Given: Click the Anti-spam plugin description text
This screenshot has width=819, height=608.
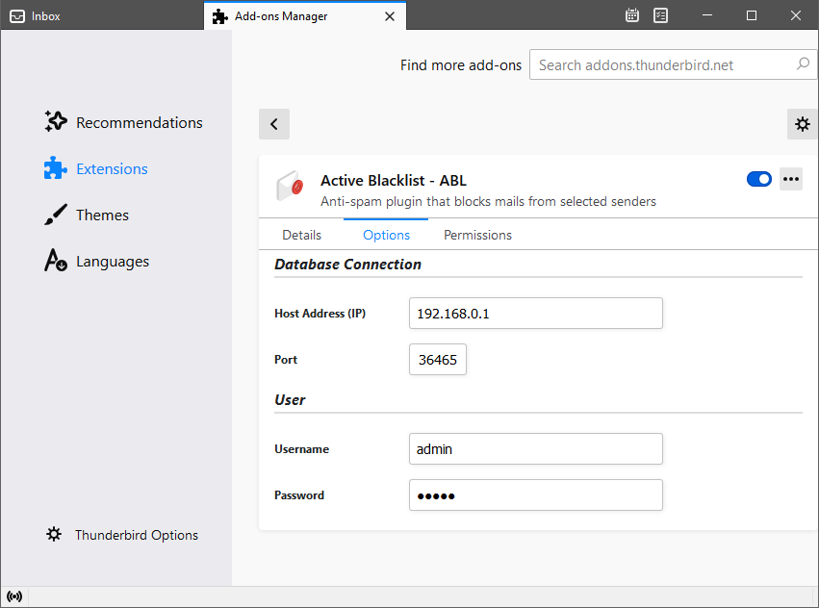Looking at the screenshot, I should point(488,202).
